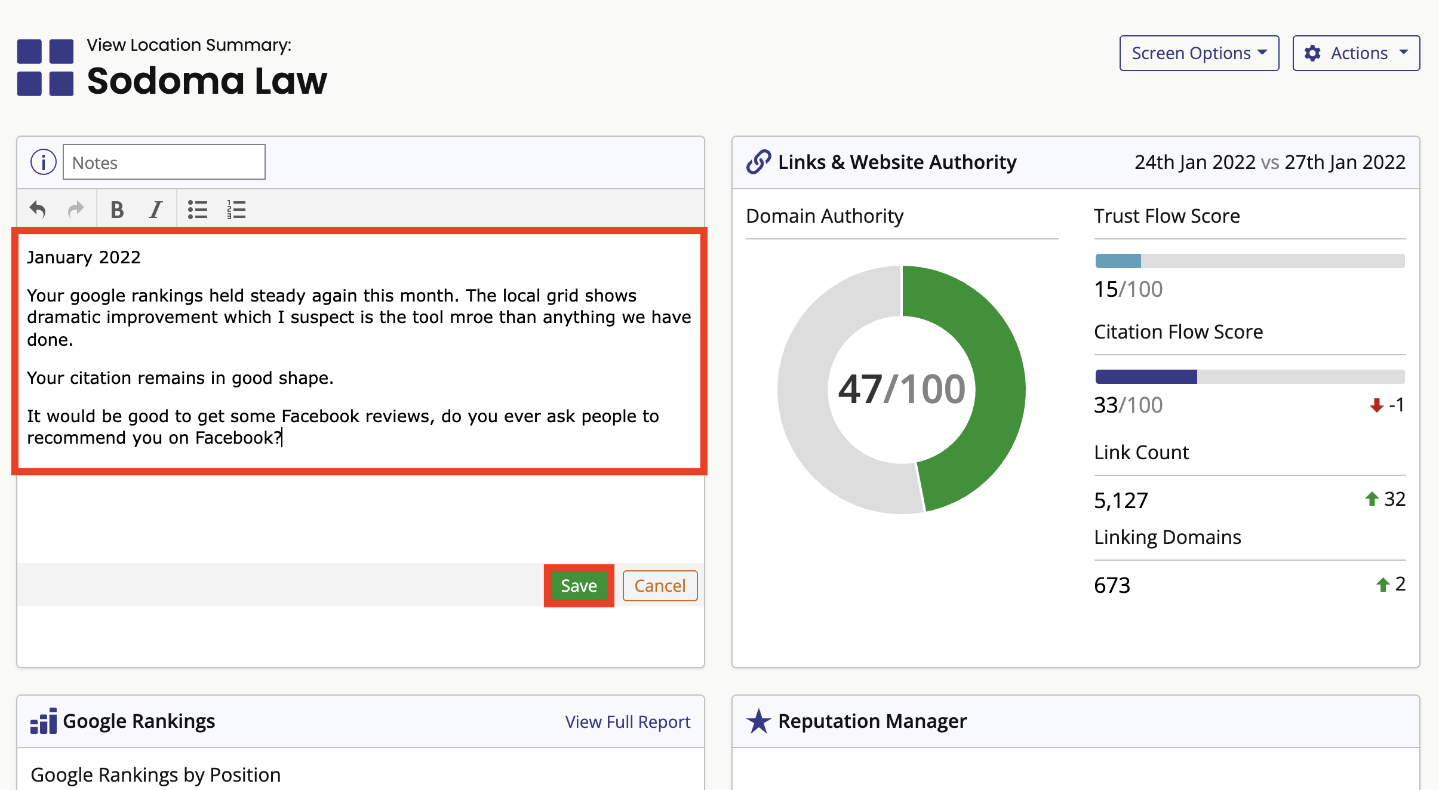This screenshot has height=790, width=1439.
Task: Cancel editing the note
Action: coord(660,586)
